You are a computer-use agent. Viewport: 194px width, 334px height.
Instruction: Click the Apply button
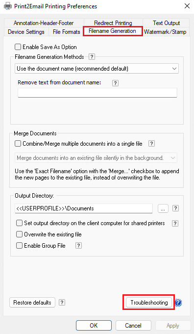tap(173, 326)
